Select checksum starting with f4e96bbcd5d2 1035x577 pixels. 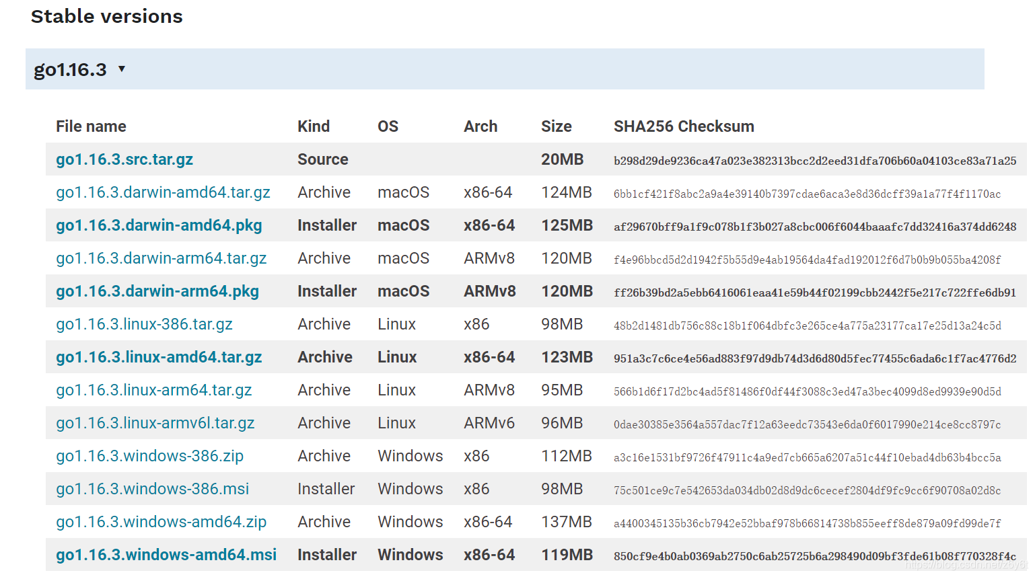pos(808,260)
